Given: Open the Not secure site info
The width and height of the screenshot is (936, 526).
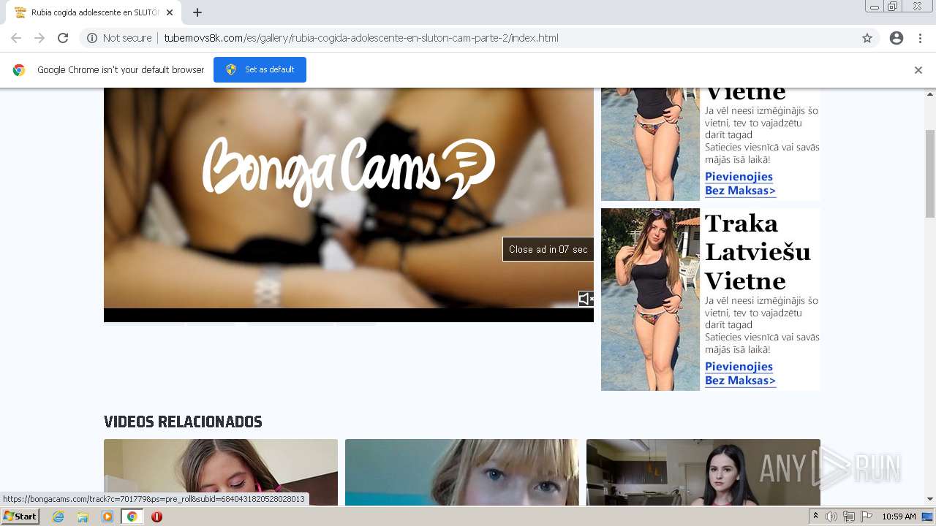Looking at the screenshot, I should pyautogui.click(x=119, y=38).
